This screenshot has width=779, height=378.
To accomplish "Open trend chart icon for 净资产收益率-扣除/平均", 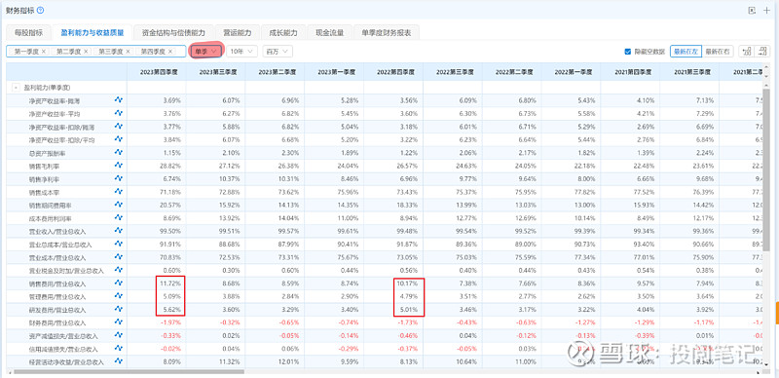I will click(x=118, y=139).
